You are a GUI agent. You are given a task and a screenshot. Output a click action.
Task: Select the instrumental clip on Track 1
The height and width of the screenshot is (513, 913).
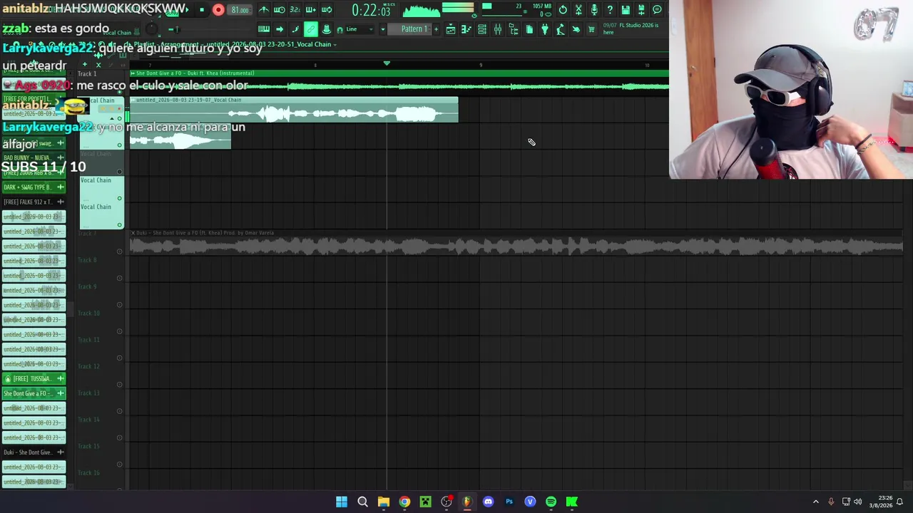click(x=399, y=83)
